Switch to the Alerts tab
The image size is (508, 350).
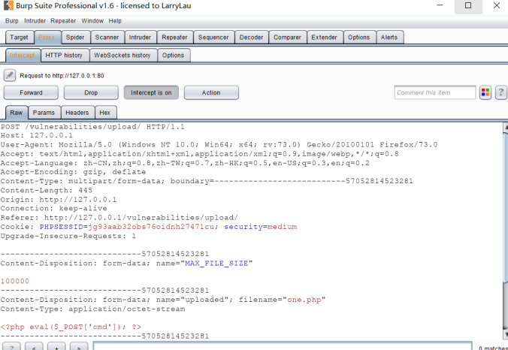tap(389, 38)
